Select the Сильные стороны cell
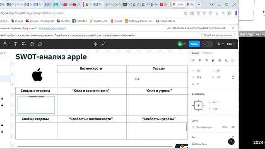The width and height of the screenshot is (265, 149). 35,91
